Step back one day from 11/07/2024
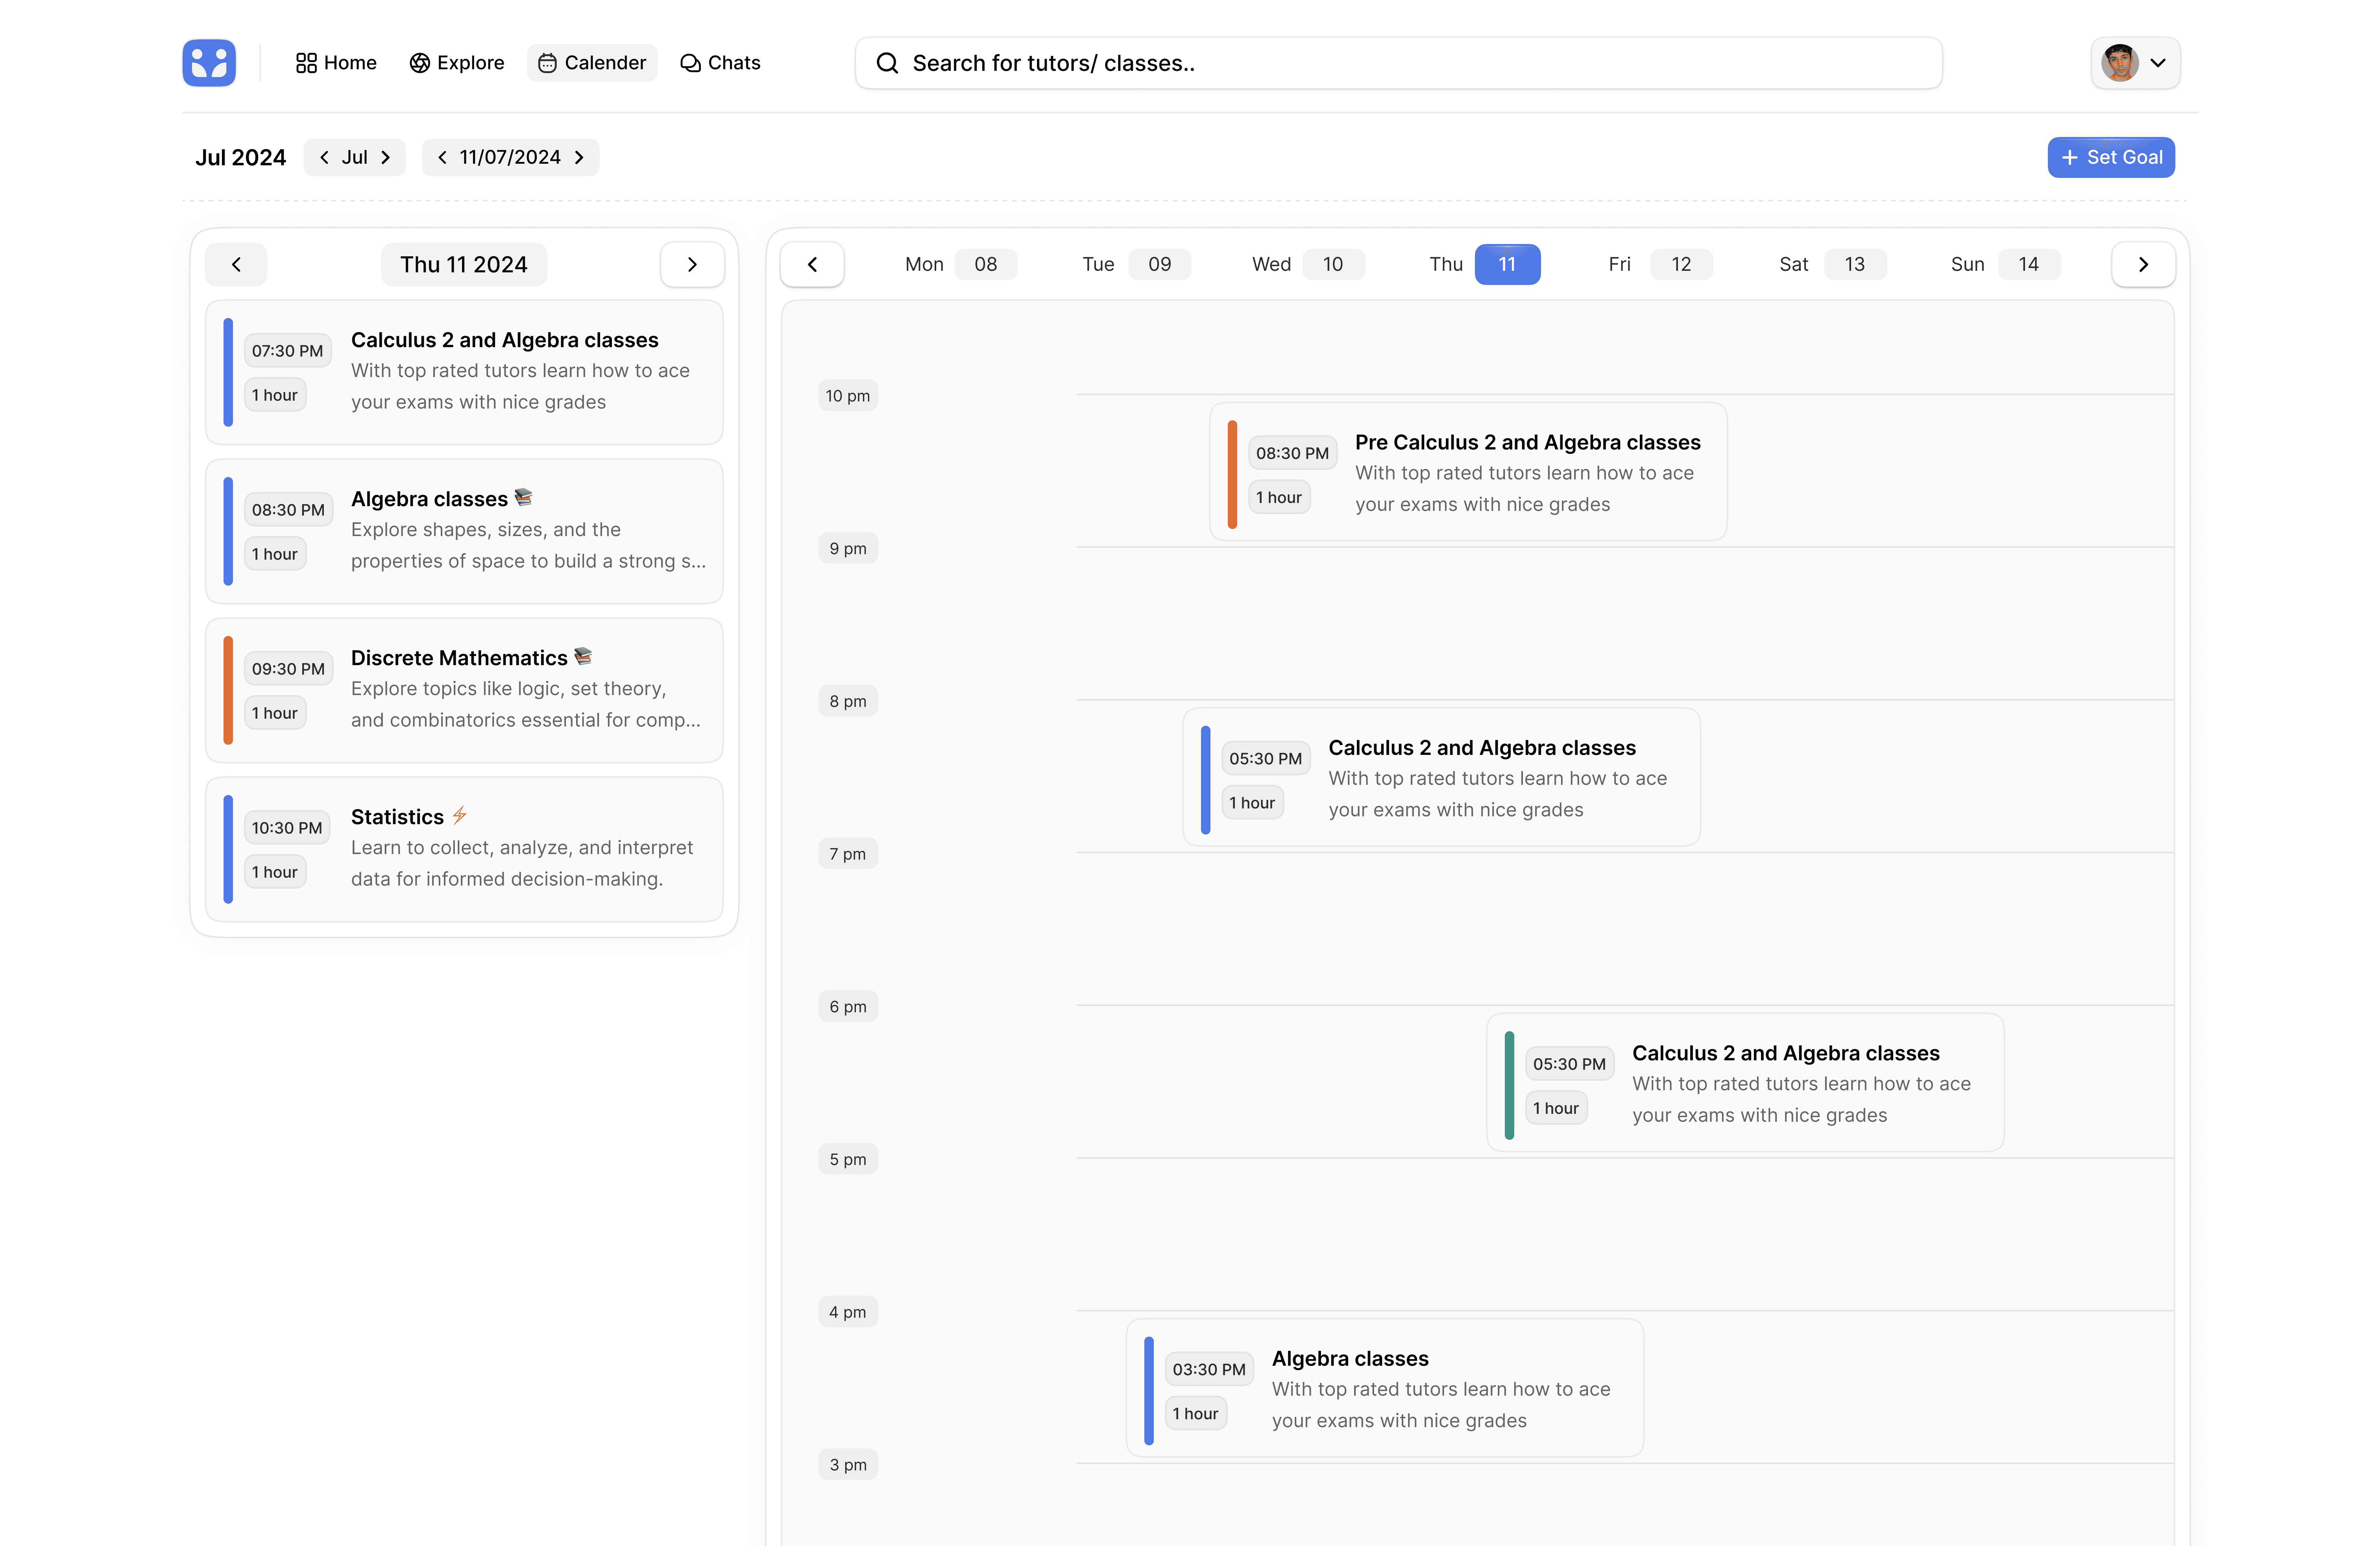 tap(442, 157)
